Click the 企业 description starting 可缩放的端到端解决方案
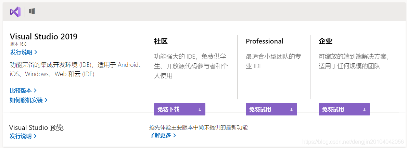This screenshot has width=407, height=148. click(354, 61)
